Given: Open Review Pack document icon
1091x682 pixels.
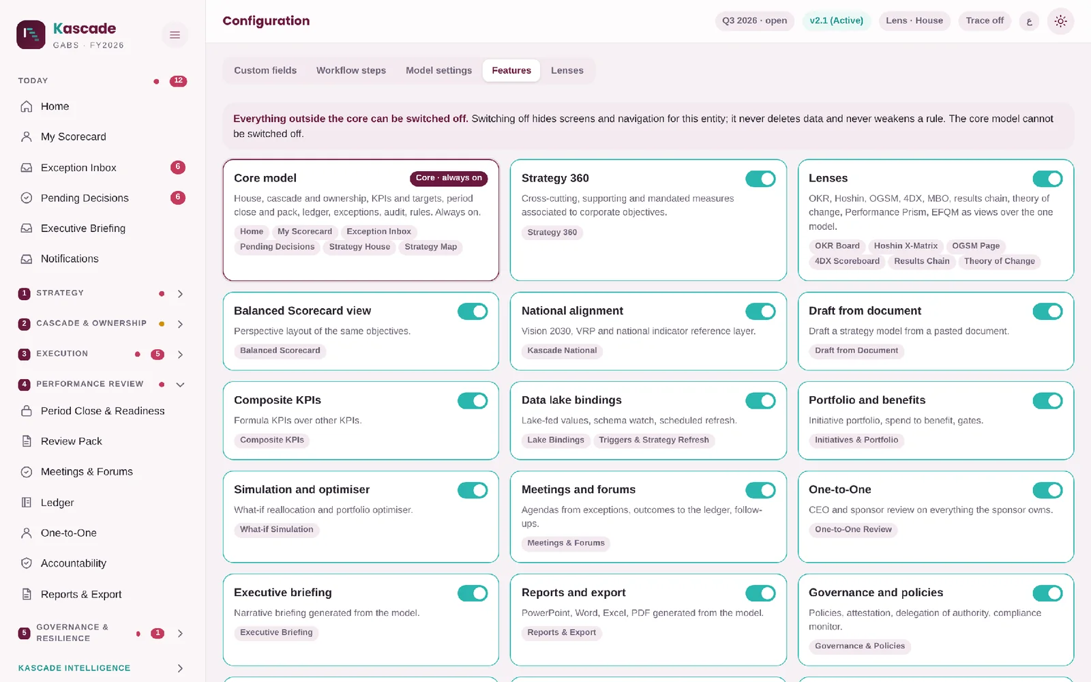Looking at the screenshot, I should [x=27, y=441].
